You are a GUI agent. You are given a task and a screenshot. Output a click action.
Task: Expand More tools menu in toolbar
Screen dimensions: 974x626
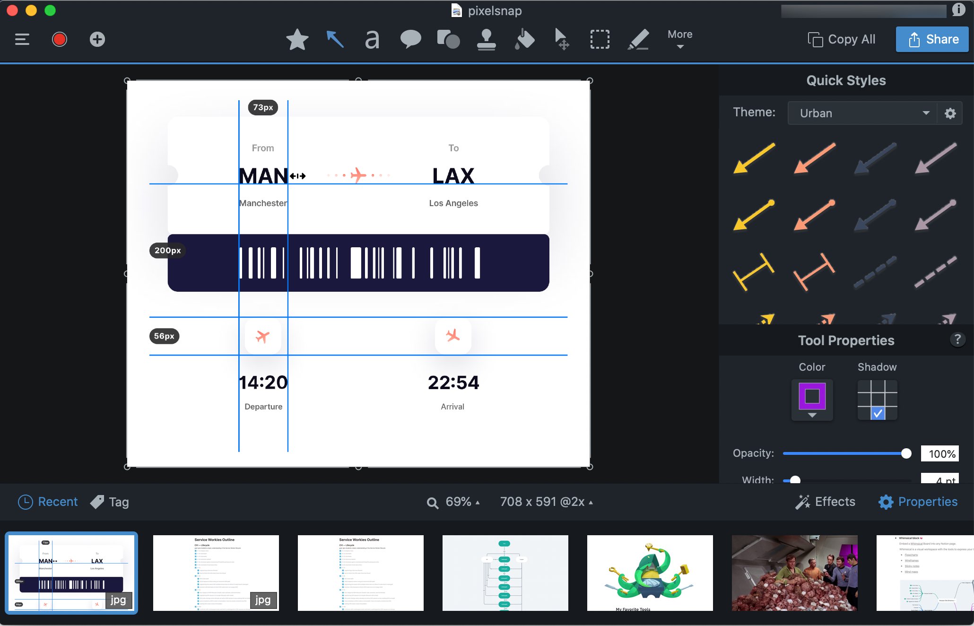(679, 39)
